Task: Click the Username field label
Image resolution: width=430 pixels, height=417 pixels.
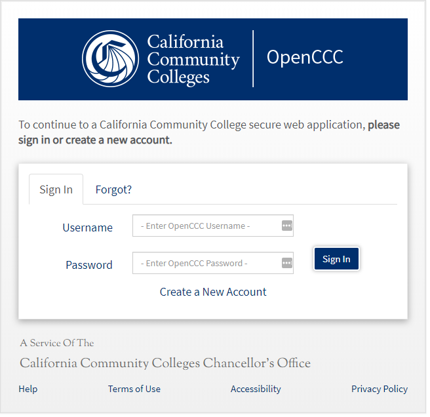Action: [x=88, y=228]
